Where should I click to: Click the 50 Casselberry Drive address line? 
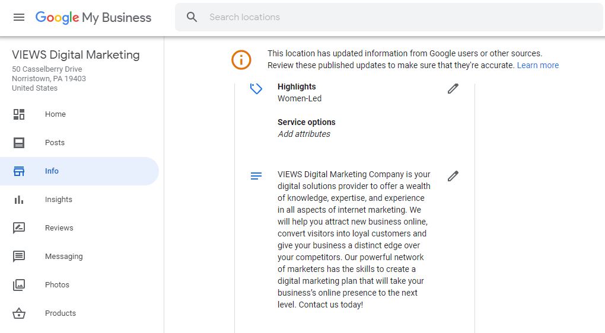(x=47, y=69)
